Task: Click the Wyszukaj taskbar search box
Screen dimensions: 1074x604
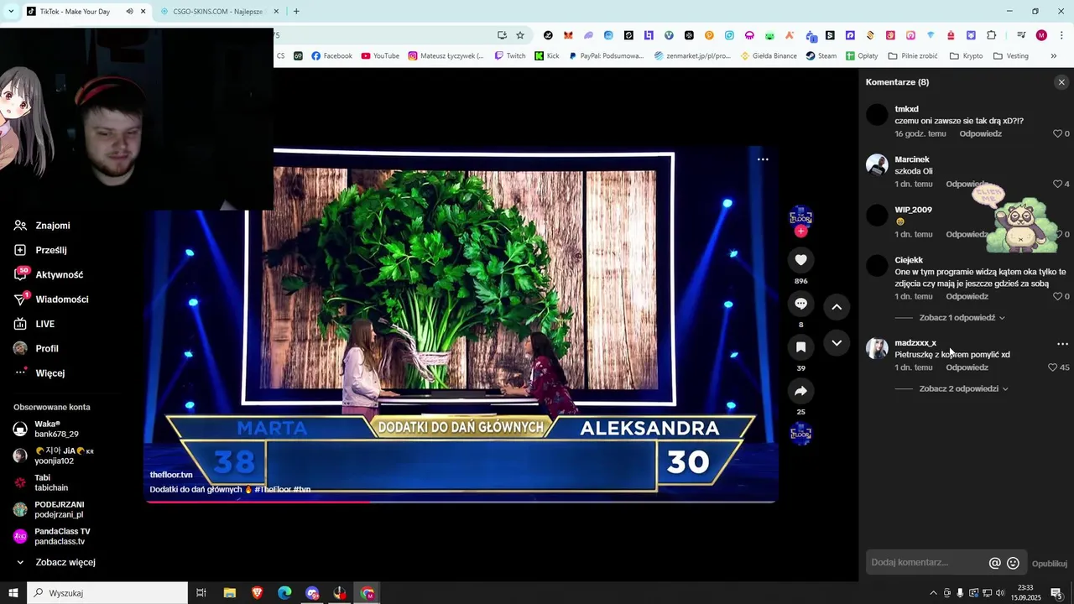Action: click(x=107, y=593)
